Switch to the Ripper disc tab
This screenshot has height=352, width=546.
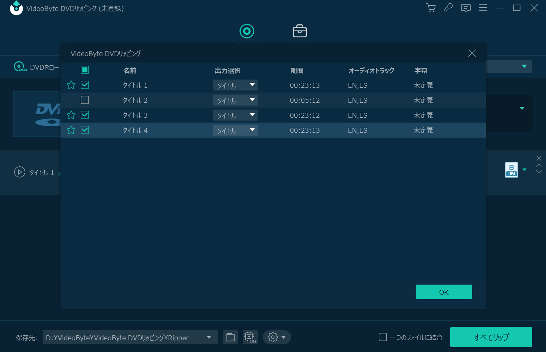tap(247, 31)
